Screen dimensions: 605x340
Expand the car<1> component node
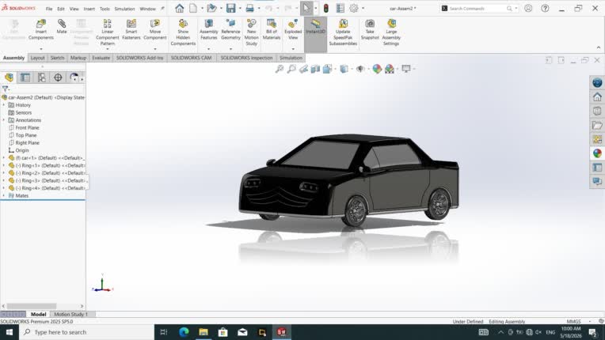pos(4,158)
